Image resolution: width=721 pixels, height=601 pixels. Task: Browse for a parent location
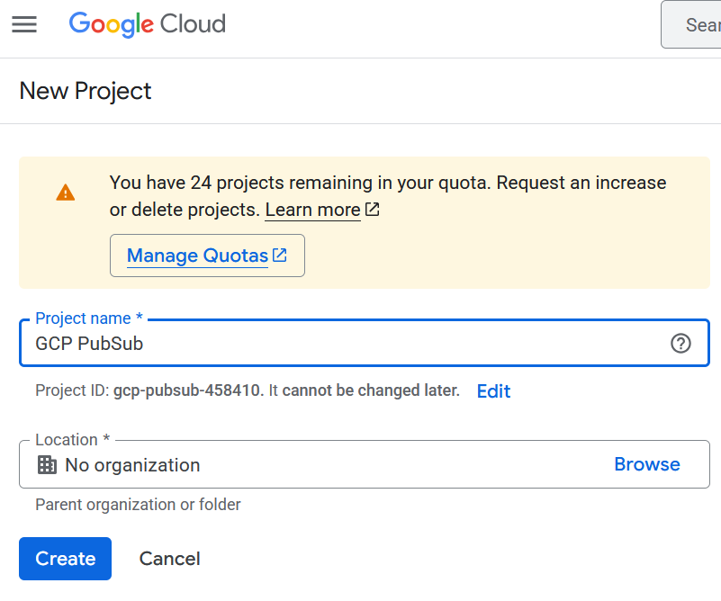646,464
